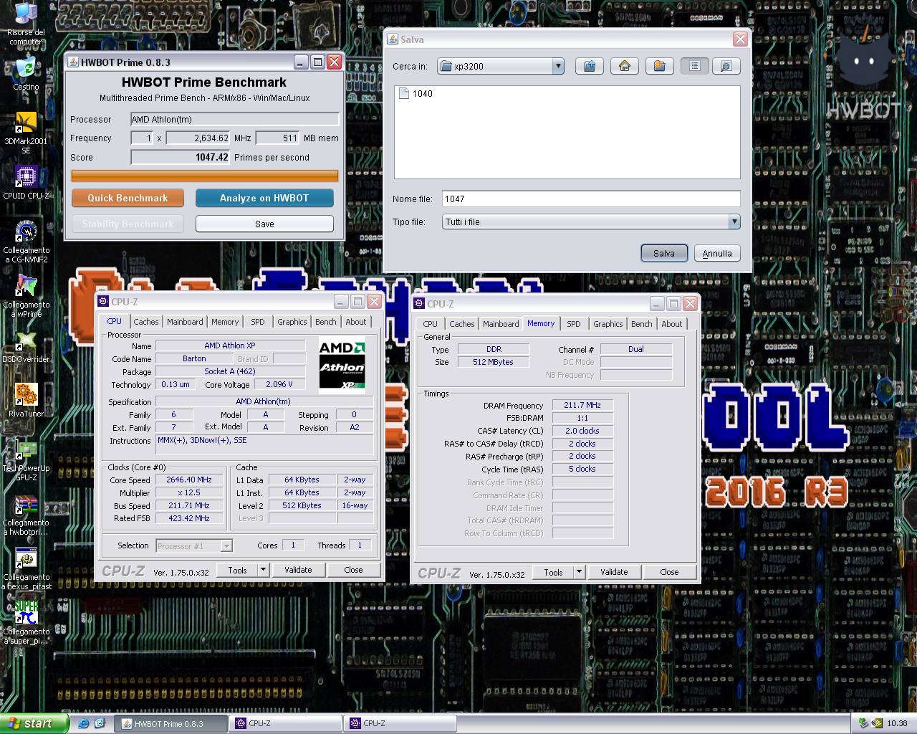Click the Java icon in Salva title bar
Screen dimensions: 917x734
click(x=393, y=39)
